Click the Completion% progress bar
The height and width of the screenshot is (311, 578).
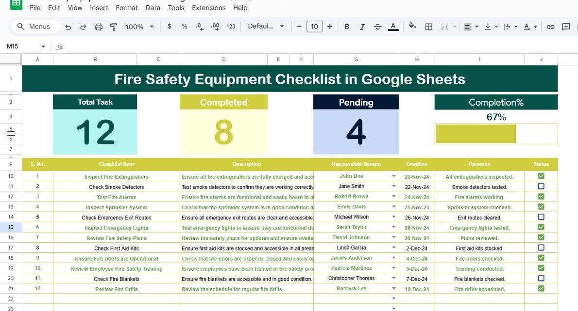[x=496, y=134]
